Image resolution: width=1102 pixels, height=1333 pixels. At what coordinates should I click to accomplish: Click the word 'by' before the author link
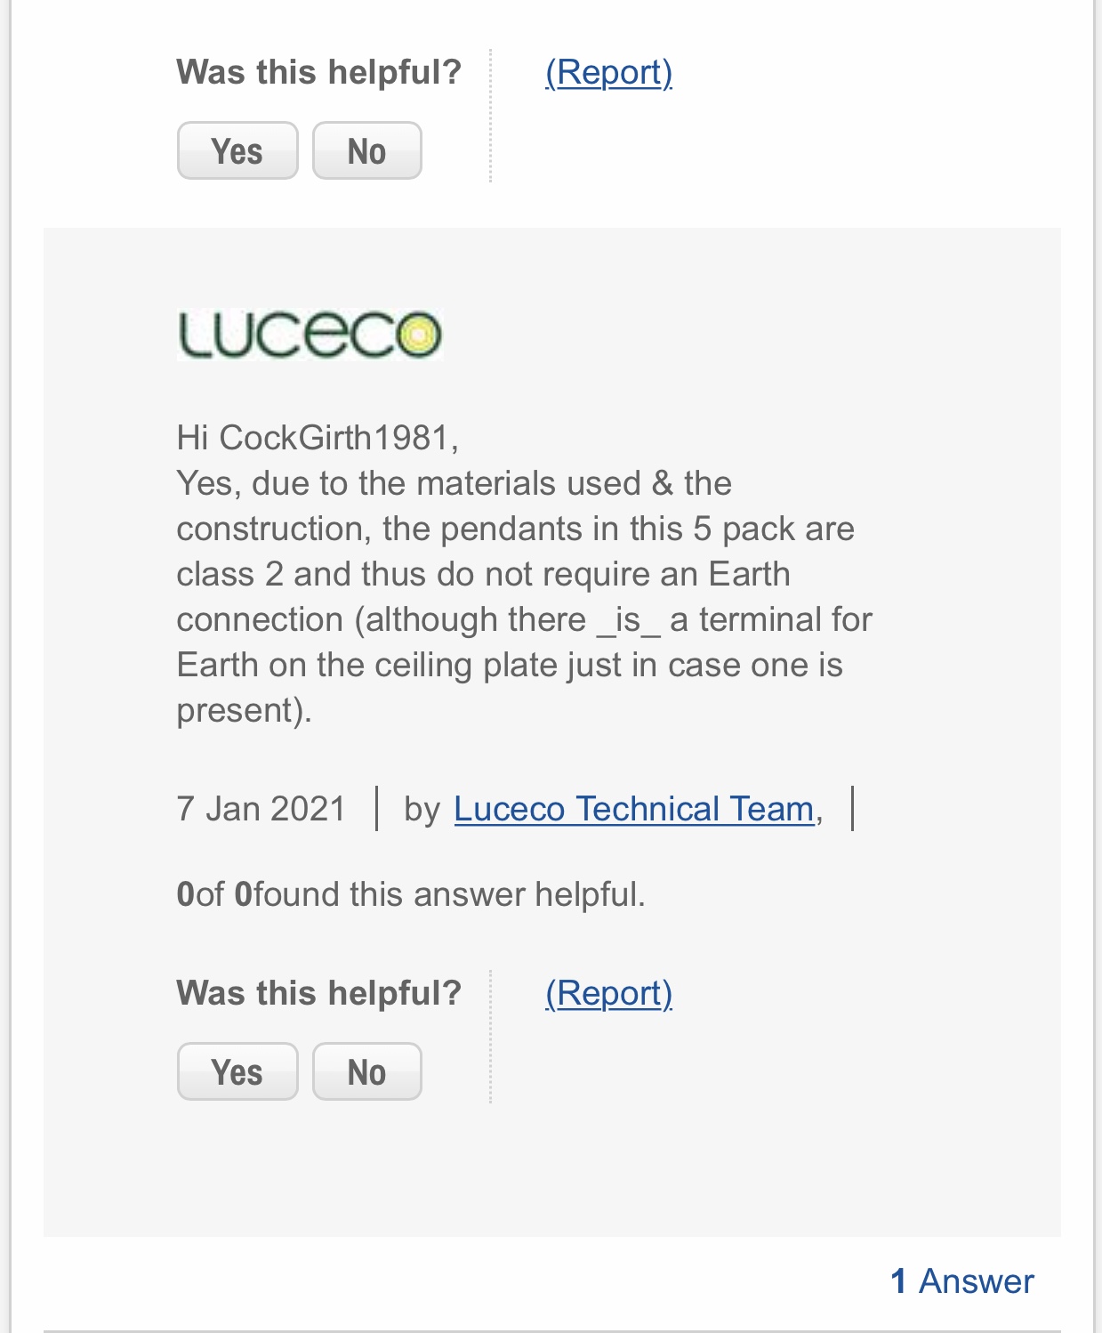click(x=422, y=810)
